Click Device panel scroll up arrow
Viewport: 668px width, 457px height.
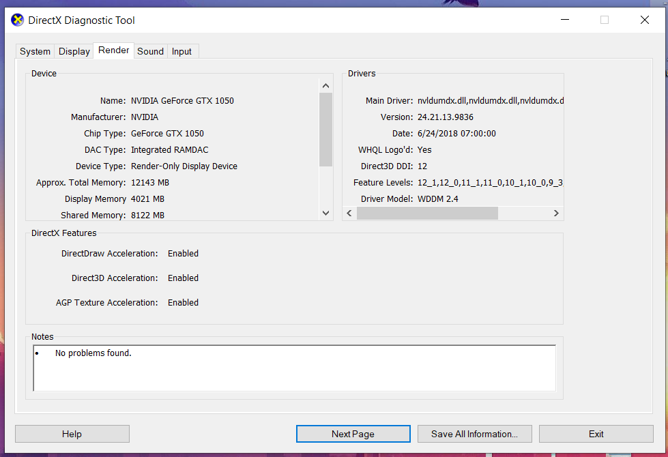pyautogui.click(x=326, y=86)
